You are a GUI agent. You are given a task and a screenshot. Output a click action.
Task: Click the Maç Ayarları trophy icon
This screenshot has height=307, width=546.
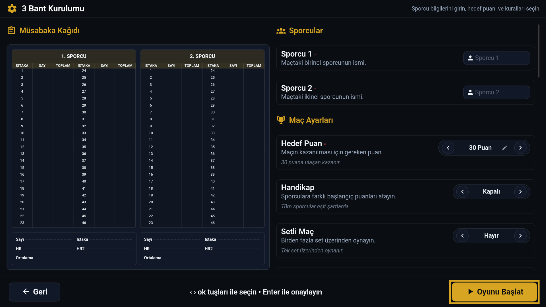point(281,120)
